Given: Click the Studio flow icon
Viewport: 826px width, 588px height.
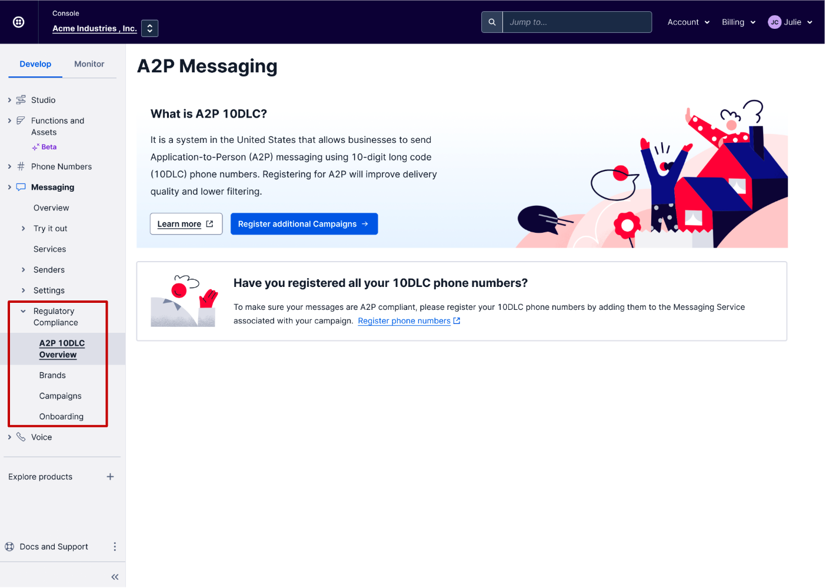Looking at the screenshot, I should tap(21, 100).
